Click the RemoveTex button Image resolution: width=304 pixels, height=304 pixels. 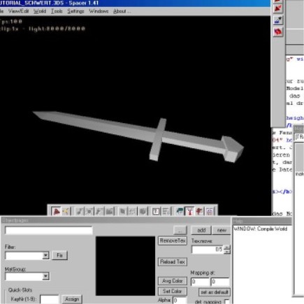[x=173, y=240]
